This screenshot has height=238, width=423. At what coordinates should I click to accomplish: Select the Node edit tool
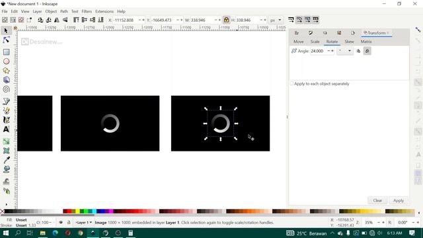[6, 40]
